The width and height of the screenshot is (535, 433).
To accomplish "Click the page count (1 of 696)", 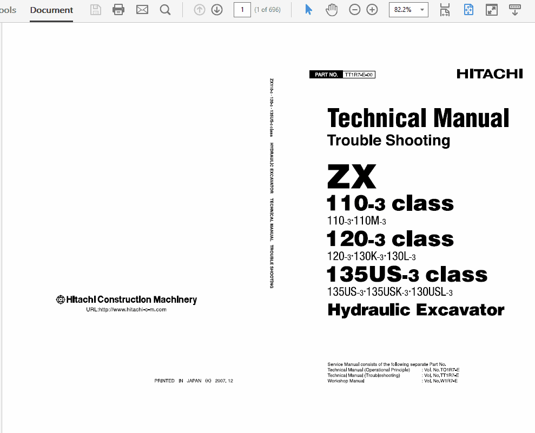I will (267, 10).
